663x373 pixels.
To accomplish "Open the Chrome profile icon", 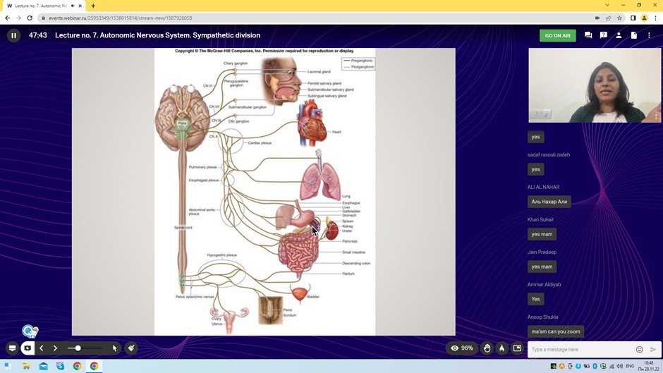I will 645,18.
